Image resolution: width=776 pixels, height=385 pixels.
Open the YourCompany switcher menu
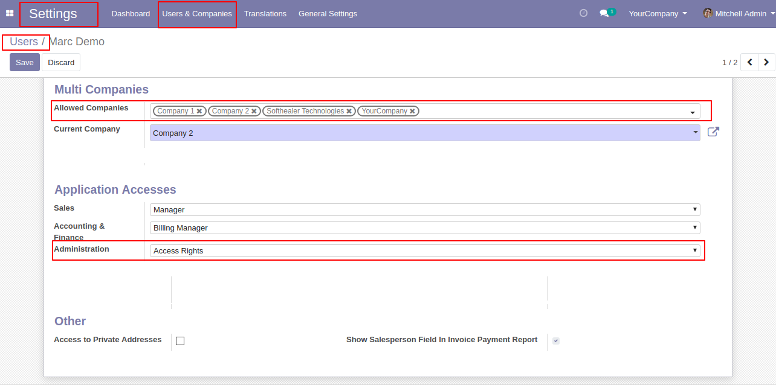point(658,13)
